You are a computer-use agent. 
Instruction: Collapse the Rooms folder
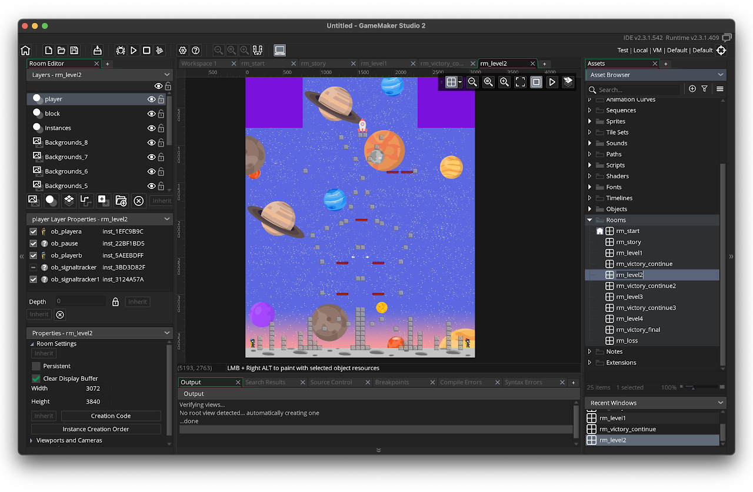point(589,220)
